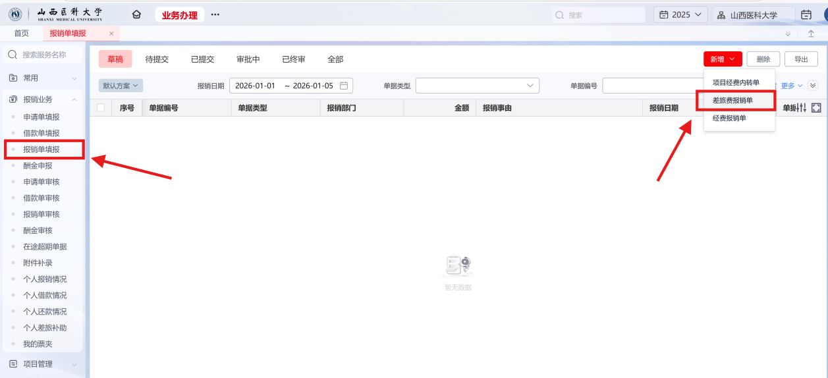
Task: Click the 导出 button
Action: (x=801, y=59)
